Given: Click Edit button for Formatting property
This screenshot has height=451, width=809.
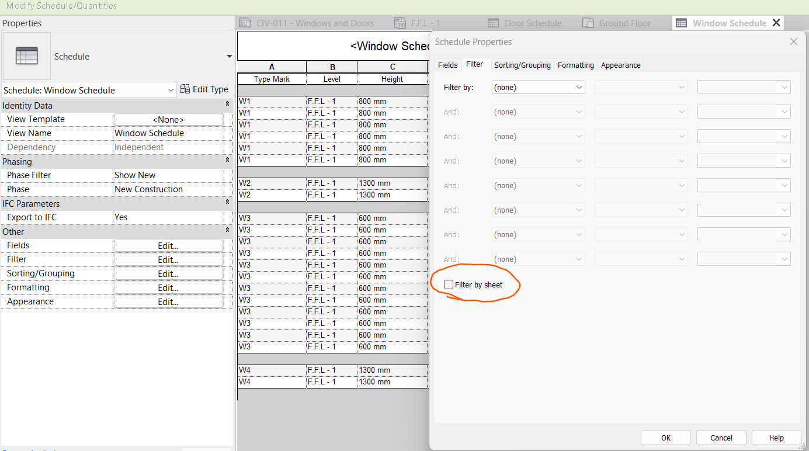Looking at the screenshot, I should pos(168,287).
